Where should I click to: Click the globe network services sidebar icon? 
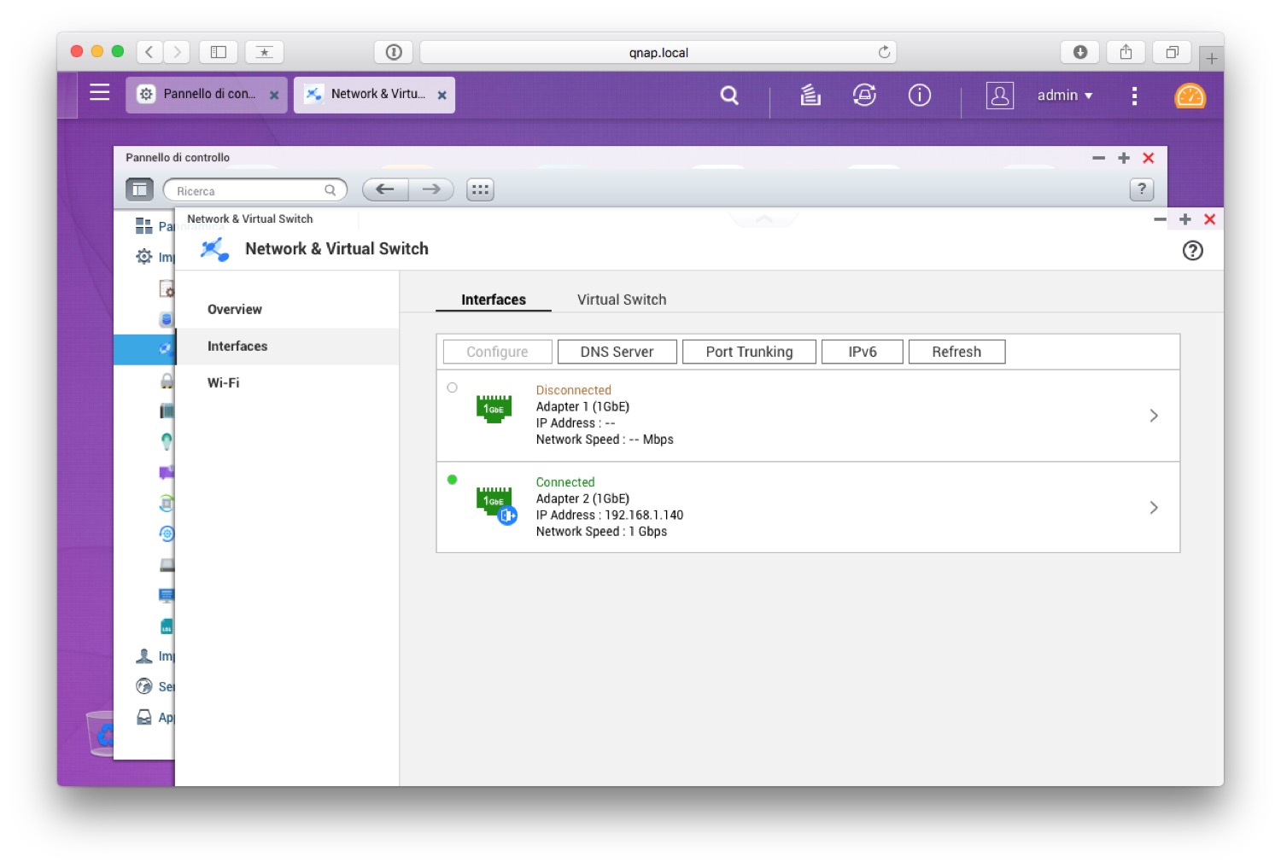143,686
